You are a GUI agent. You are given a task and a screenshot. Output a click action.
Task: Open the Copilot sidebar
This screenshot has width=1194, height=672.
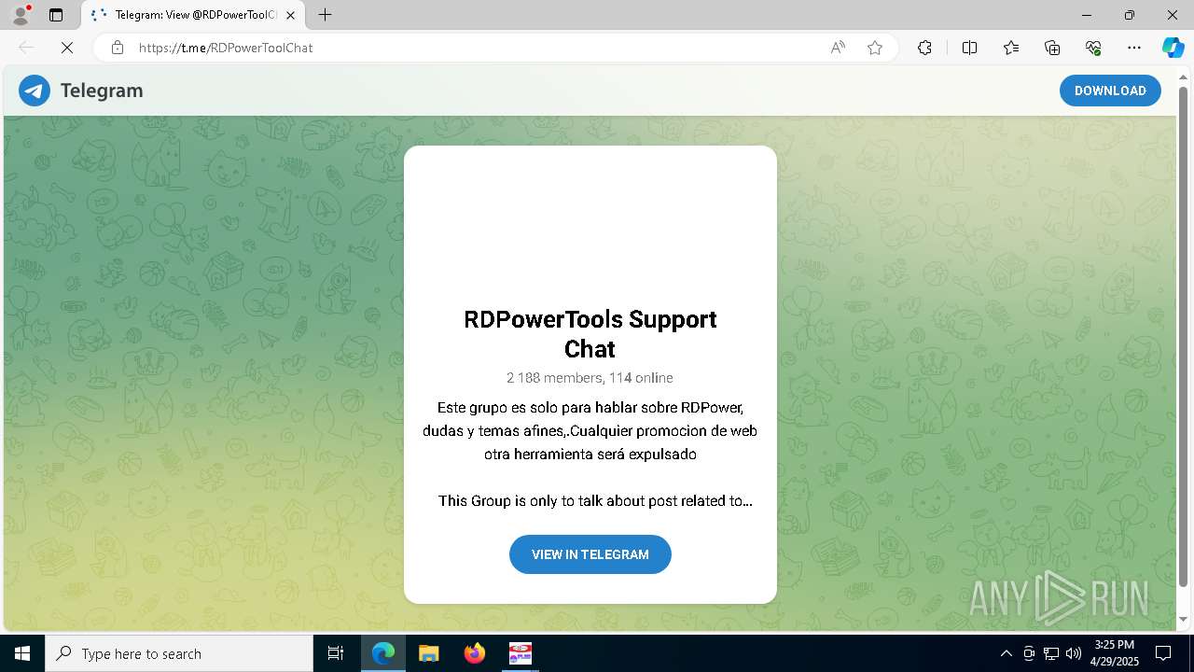[x=1173, y=48]
